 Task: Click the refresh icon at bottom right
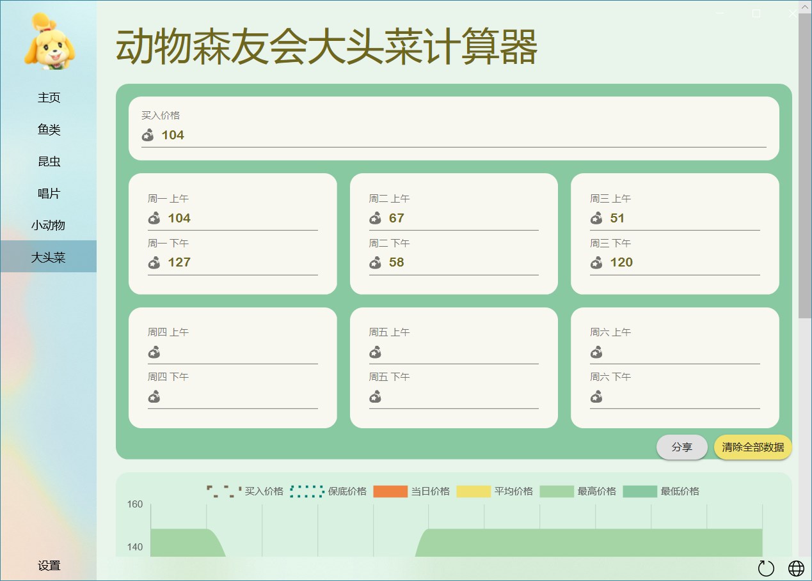click(x=766, y=568)
